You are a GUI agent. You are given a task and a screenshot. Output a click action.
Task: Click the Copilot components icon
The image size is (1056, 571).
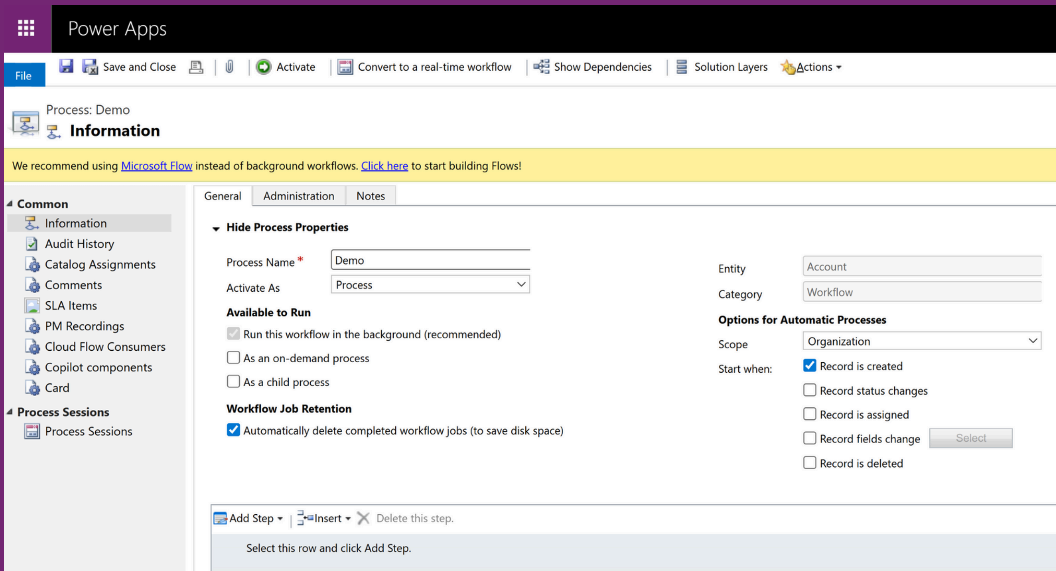(32, 367)
